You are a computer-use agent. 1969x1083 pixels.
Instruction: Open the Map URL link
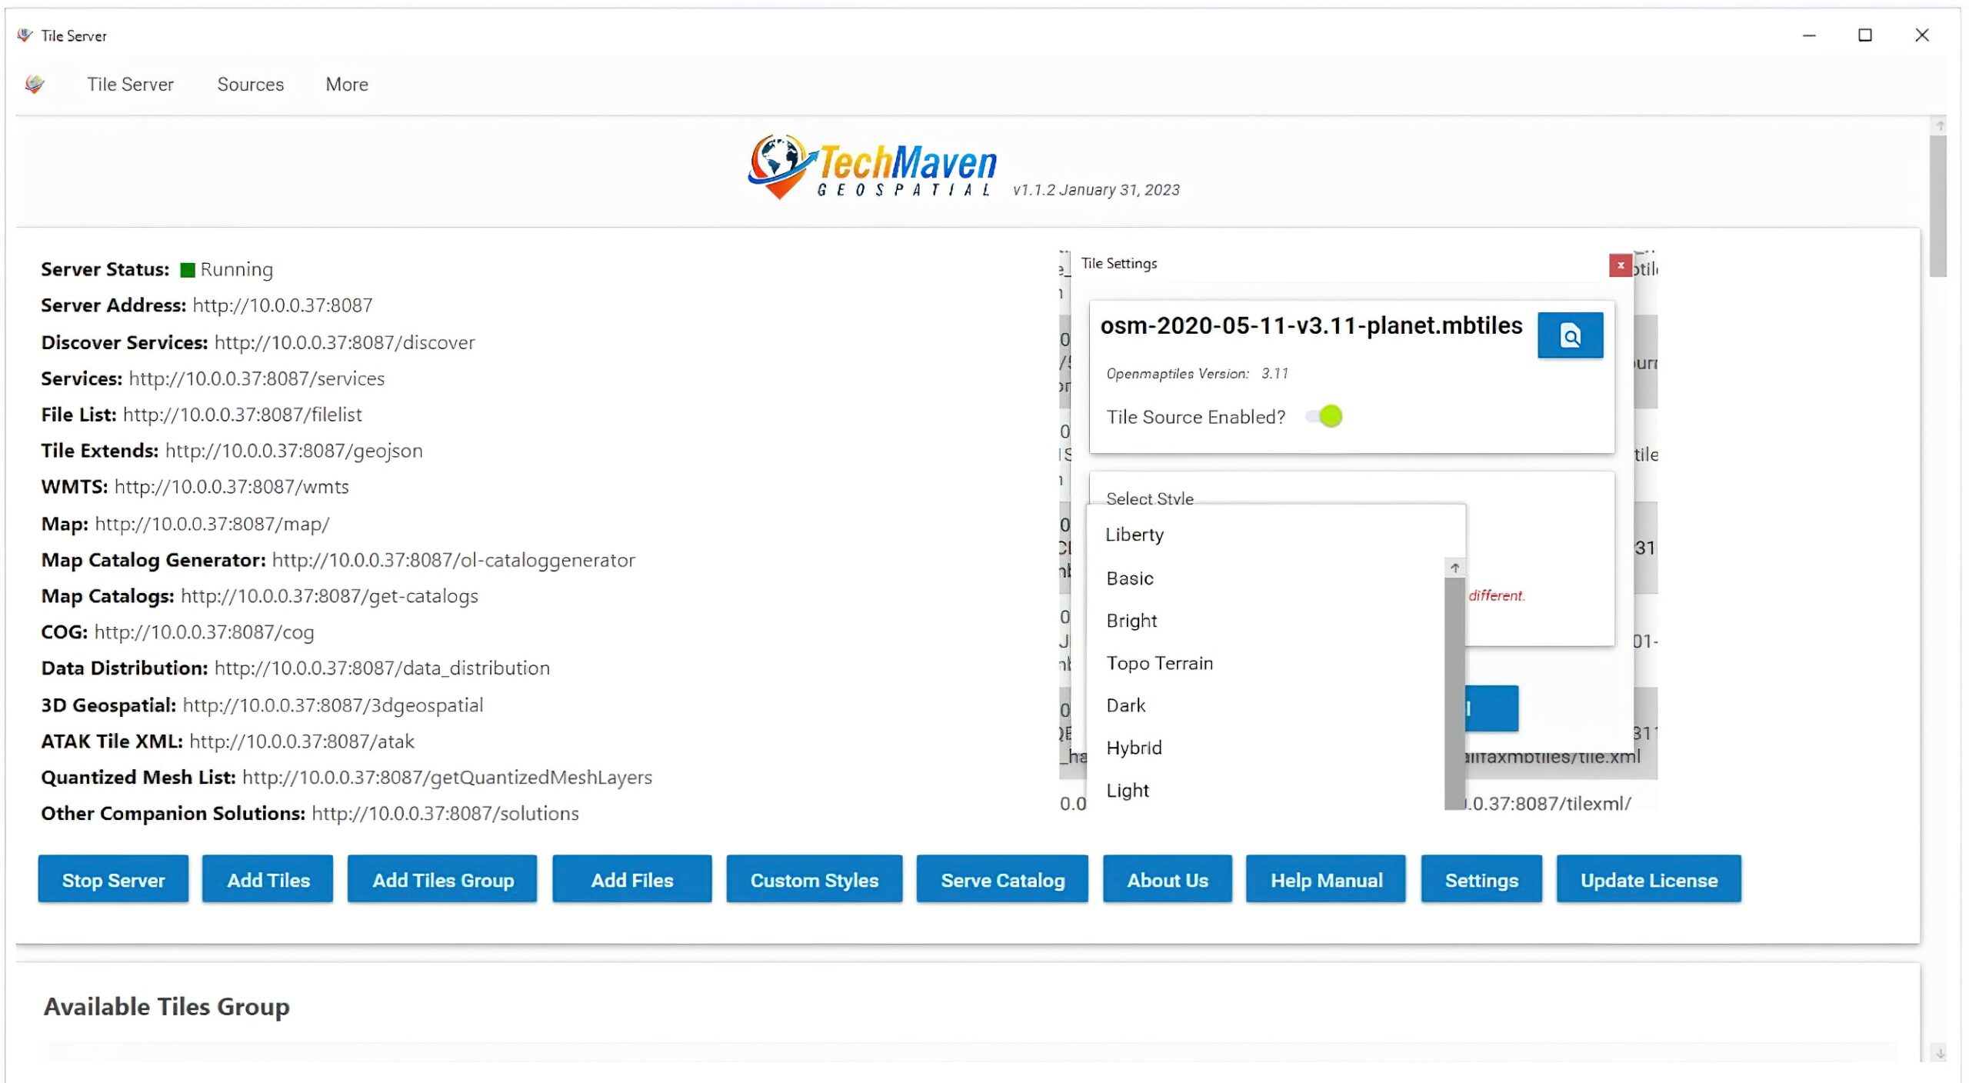pos(212,524)
